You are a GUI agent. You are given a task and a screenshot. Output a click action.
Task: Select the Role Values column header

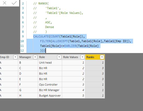(x=74, y=57)
